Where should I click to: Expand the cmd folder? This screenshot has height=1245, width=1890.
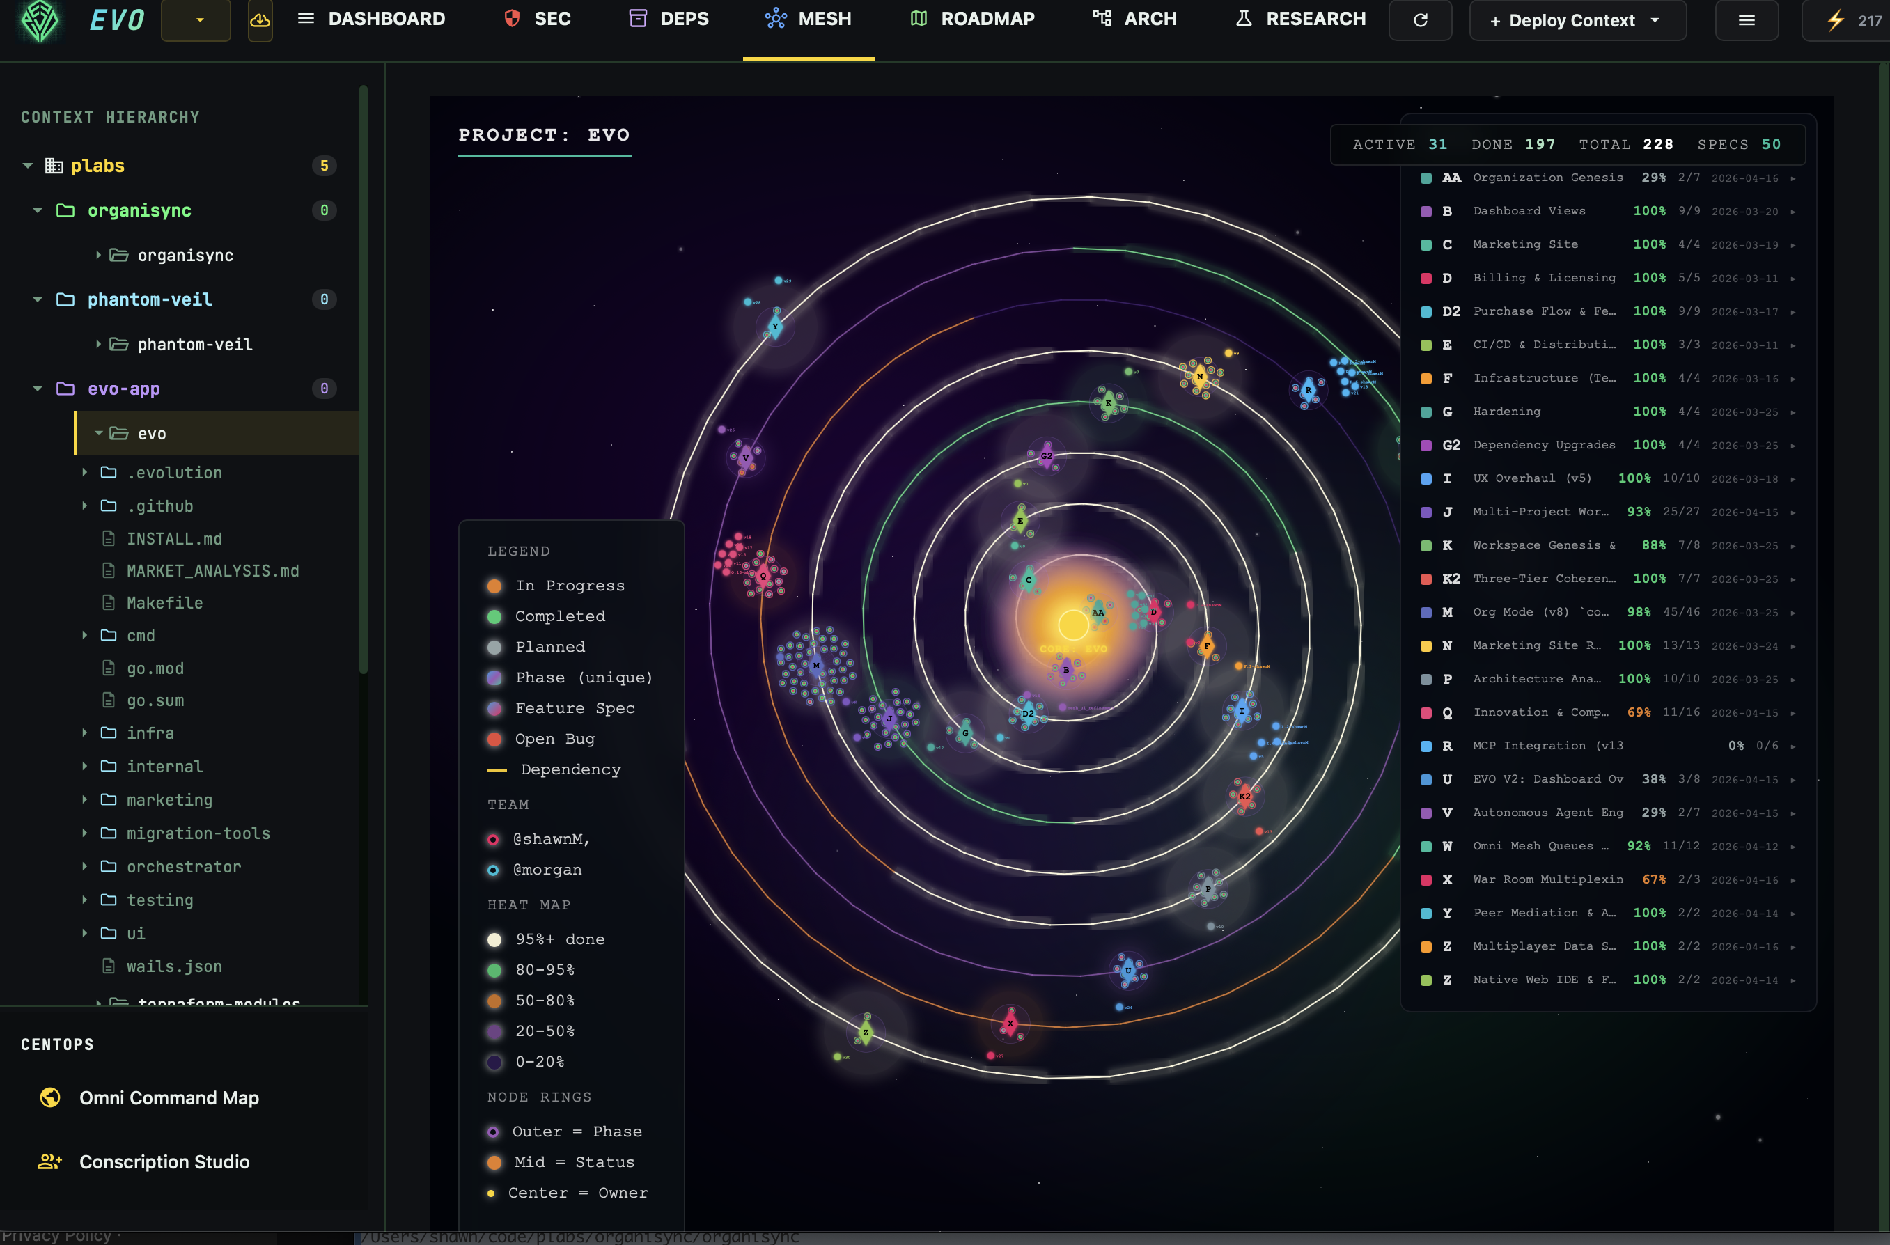84,635
